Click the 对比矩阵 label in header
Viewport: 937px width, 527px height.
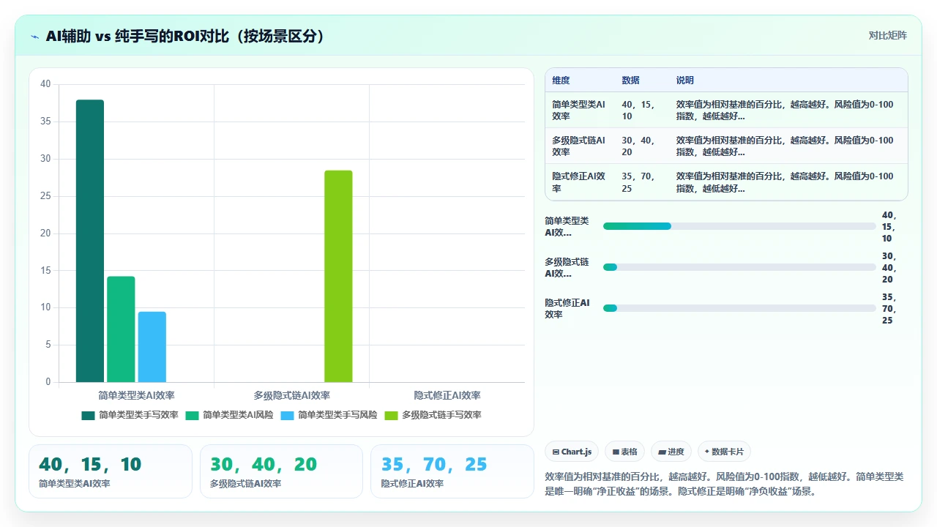pos(887,35)
